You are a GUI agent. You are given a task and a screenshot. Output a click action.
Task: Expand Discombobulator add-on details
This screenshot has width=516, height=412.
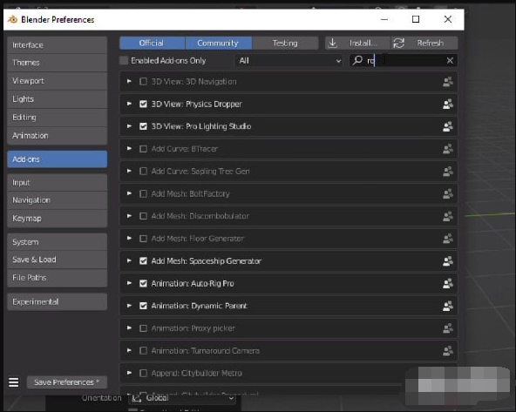[129, 216]
